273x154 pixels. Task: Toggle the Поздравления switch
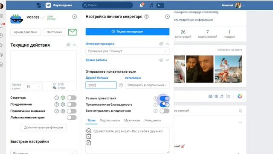pyautogui.click(x=72, y=104)
